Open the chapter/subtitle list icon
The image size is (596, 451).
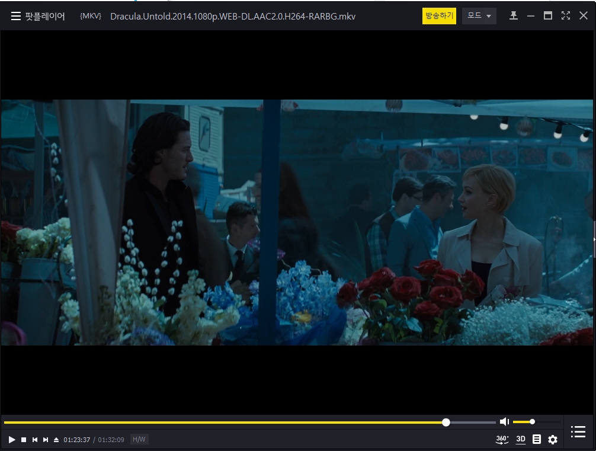(x=537, y=440)
